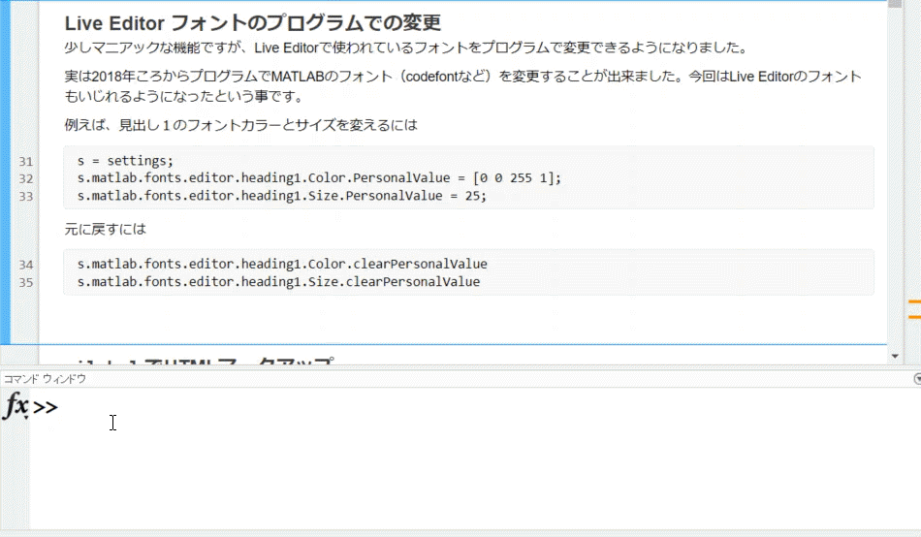The width and height of the screenshot is (921, 537).
Task: Click the '元に戻すには' text line
Action: click(x=105, y=230)
